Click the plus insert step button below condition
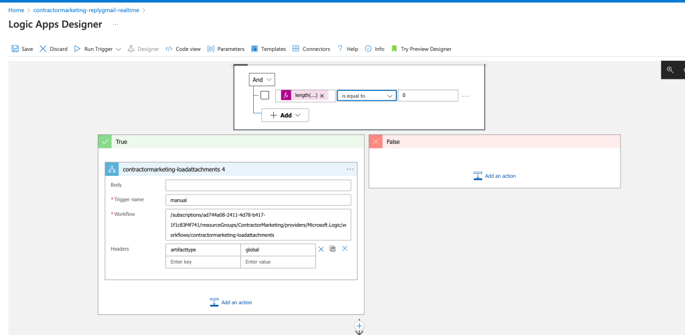Viewport: 685px width, 335px height. coord(359,326)
